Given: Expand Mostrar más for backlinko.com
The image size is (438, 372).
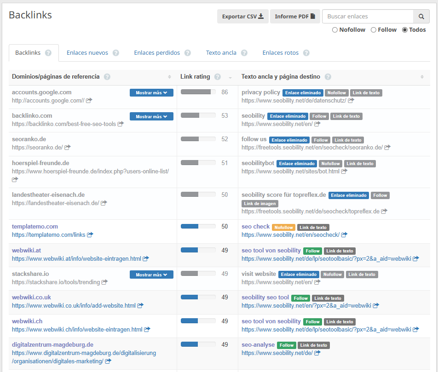Looking at the screenshot, I should pos(151,116).
